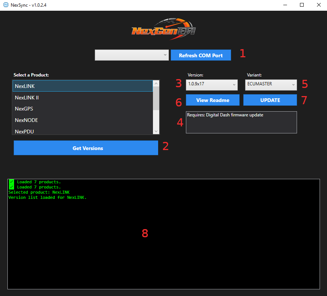327x296 pixels.
Task: Minimize the NexSync window
Action: coord(285,5)
